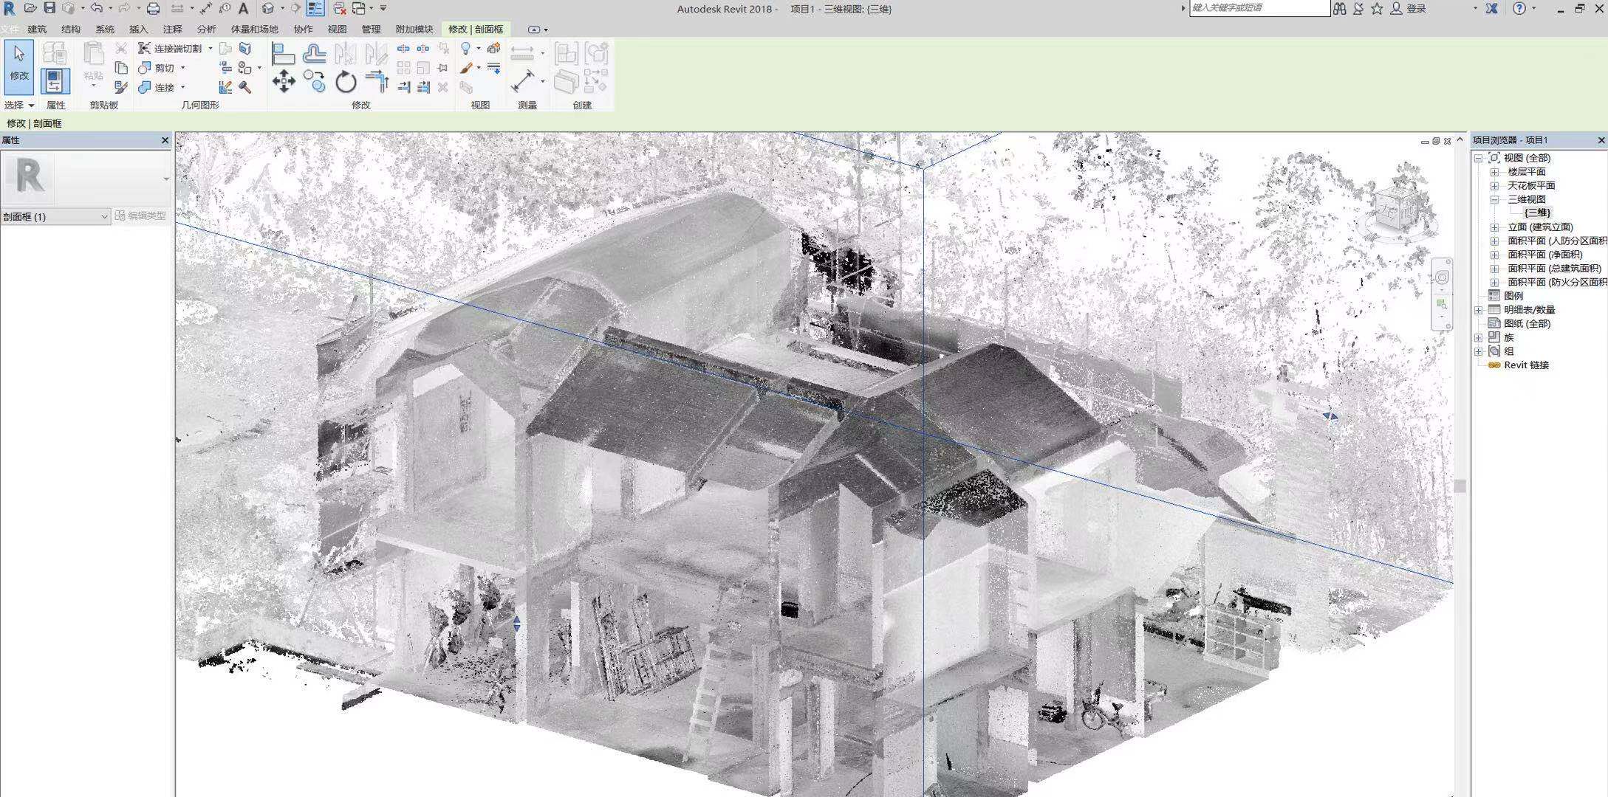Select the Trim/Extend to Corner tool

(x=377, y=81)
